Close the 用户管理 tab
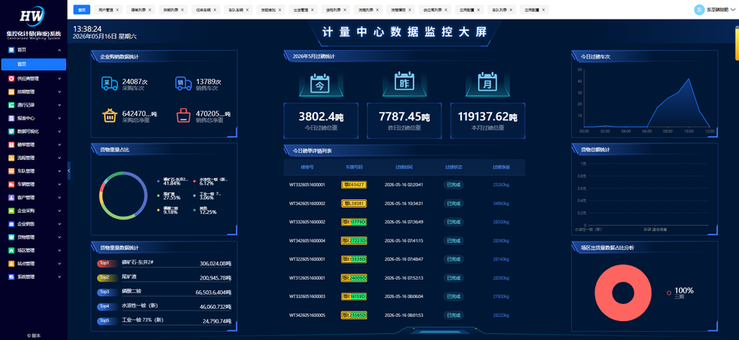This screenshot has height=340, width=739. pyautogui.click(x=117, y=9)
